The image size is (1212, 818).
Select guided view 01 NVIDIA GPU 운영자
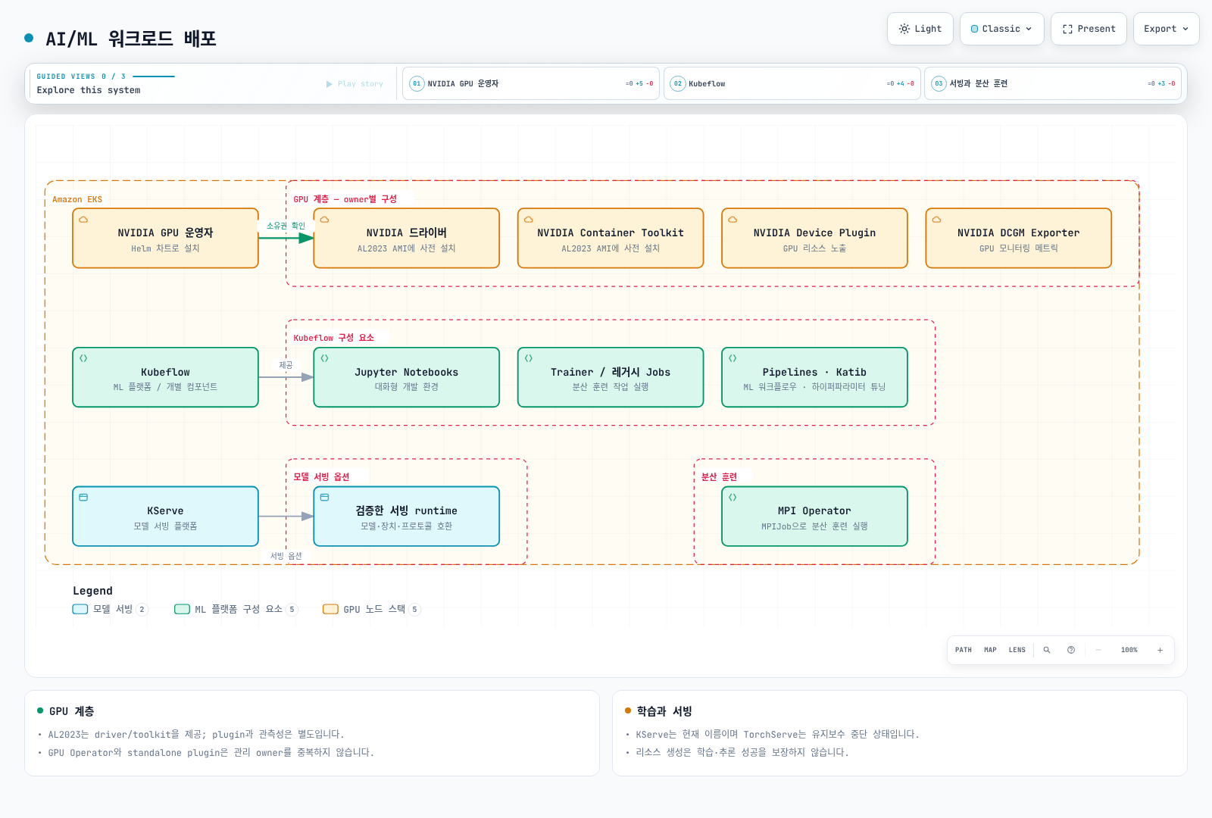click(531, 83)
